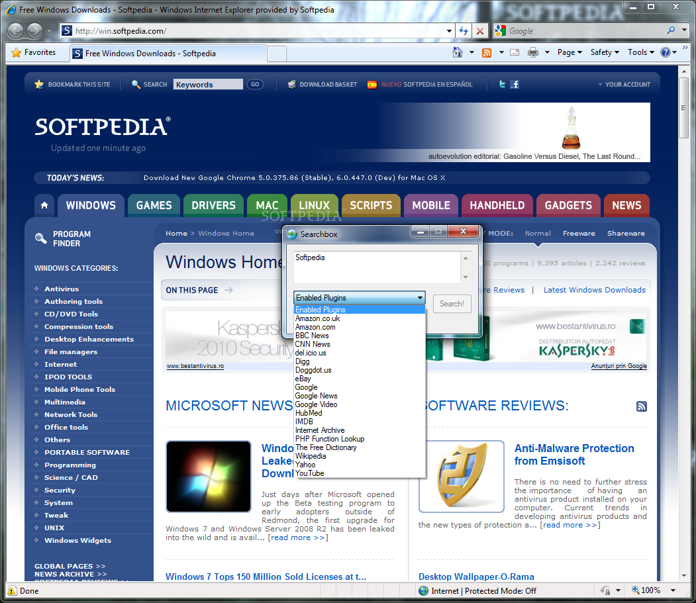Viewport: 696px width, 603px height.
Task: Expand the Print options arrow
Action: (x=547, y=52)
